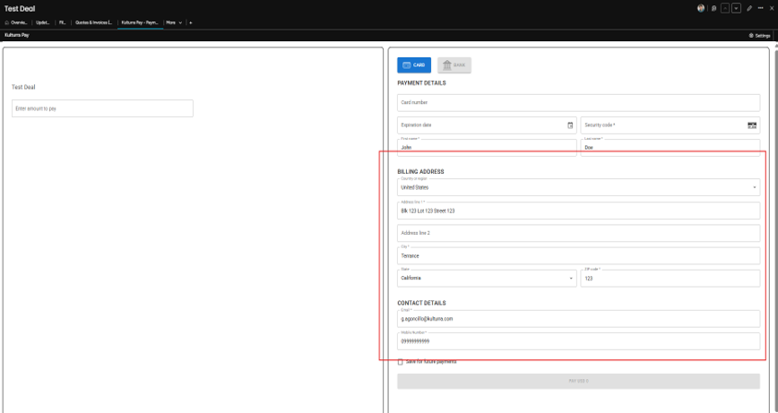Screen dimensions: 778x413
Task: Click the Card number field
Action: coord(578,103)
